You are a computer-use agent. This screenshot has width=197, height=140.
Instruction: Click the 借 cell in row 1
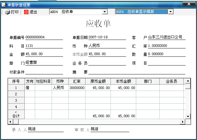coord(30,88)
